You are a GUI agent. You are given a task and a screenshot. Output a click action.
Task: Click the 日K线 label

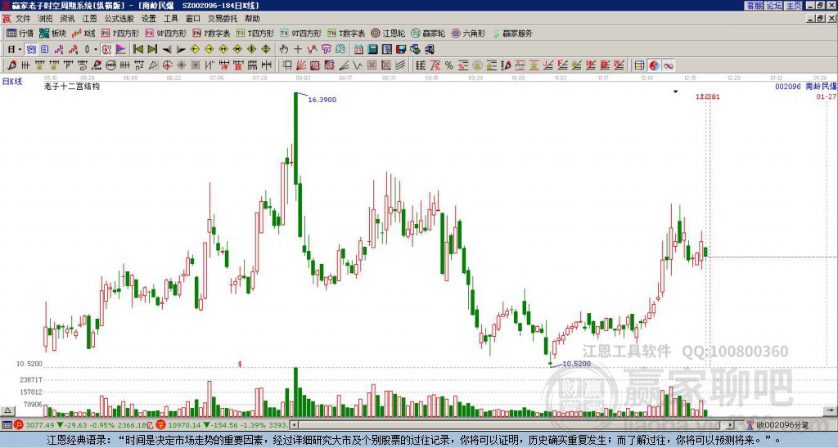(x=12, y=82)
